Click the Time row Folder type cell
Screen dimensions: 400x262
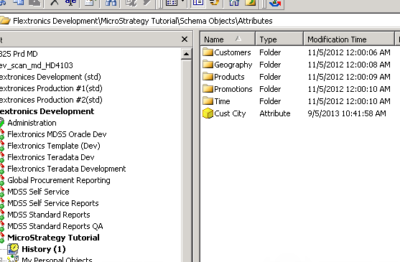pos(270,101)
